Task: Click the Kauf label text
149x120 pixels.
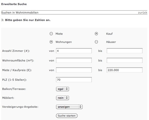Action: click(109, 34)
